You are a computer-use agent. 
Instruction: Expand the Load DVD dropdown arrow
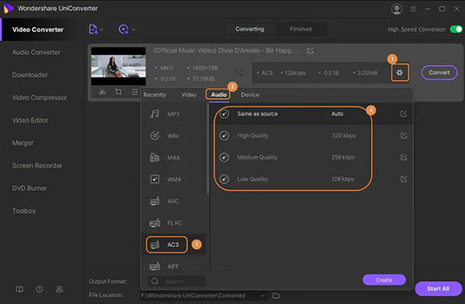[134, 30]
